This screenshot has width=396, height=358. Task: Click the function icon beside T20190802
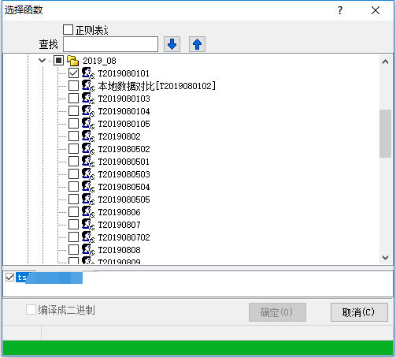pos(88,136)
